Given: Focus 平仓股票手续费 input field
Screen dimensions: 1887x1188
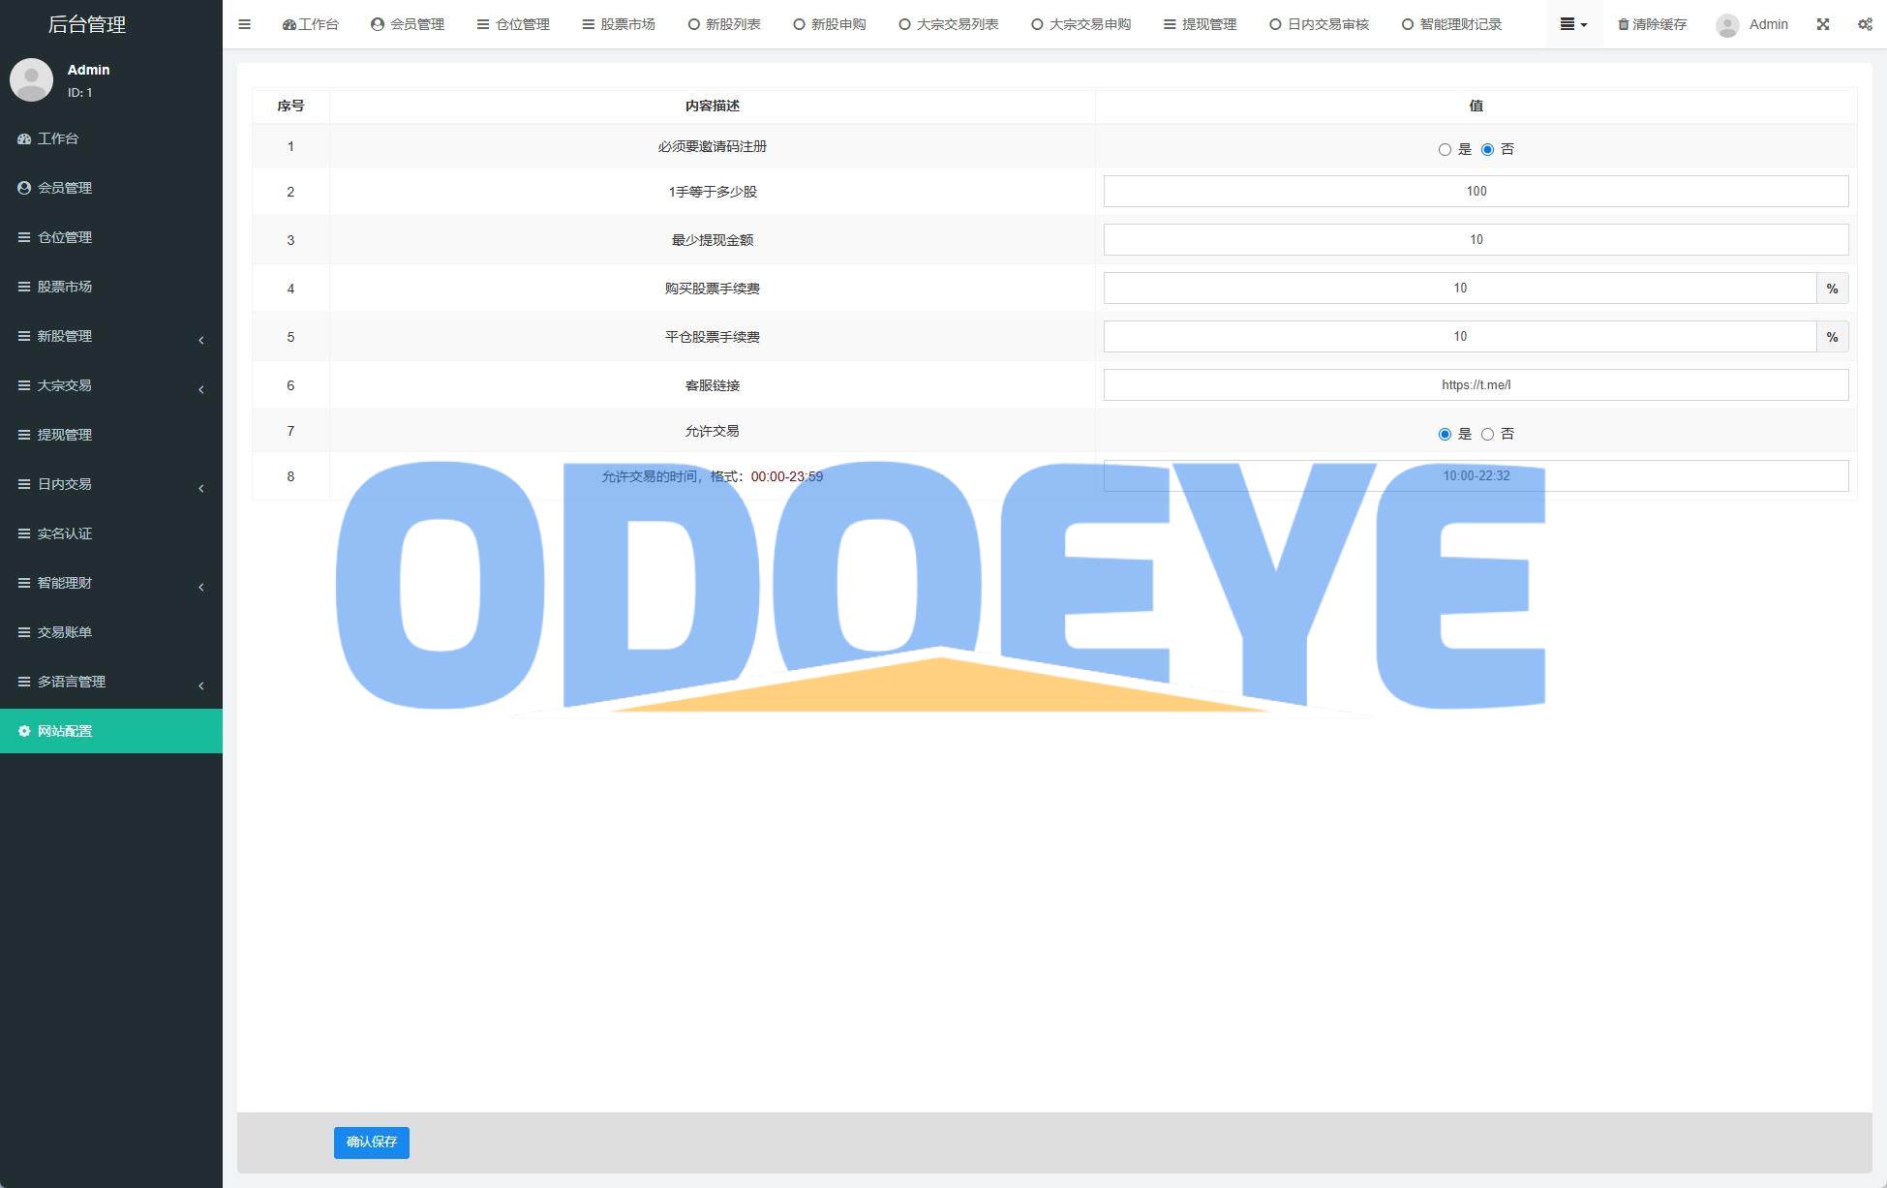Looking at the screenshot, I should [1460, 336].
